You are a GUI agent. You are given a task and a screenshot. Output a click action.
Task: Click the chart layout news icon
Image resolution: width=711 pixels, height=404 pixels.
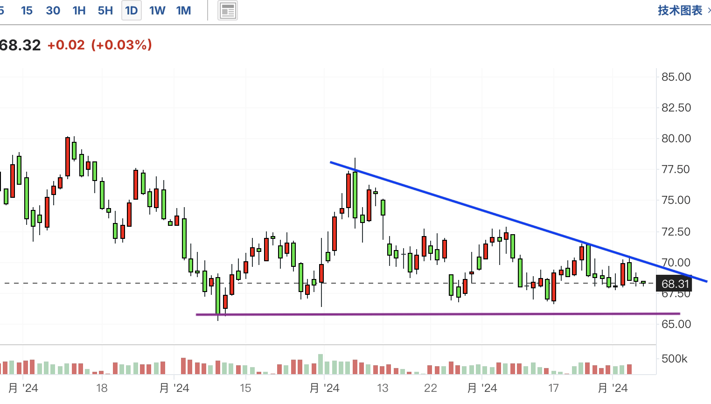pos(228,11)
